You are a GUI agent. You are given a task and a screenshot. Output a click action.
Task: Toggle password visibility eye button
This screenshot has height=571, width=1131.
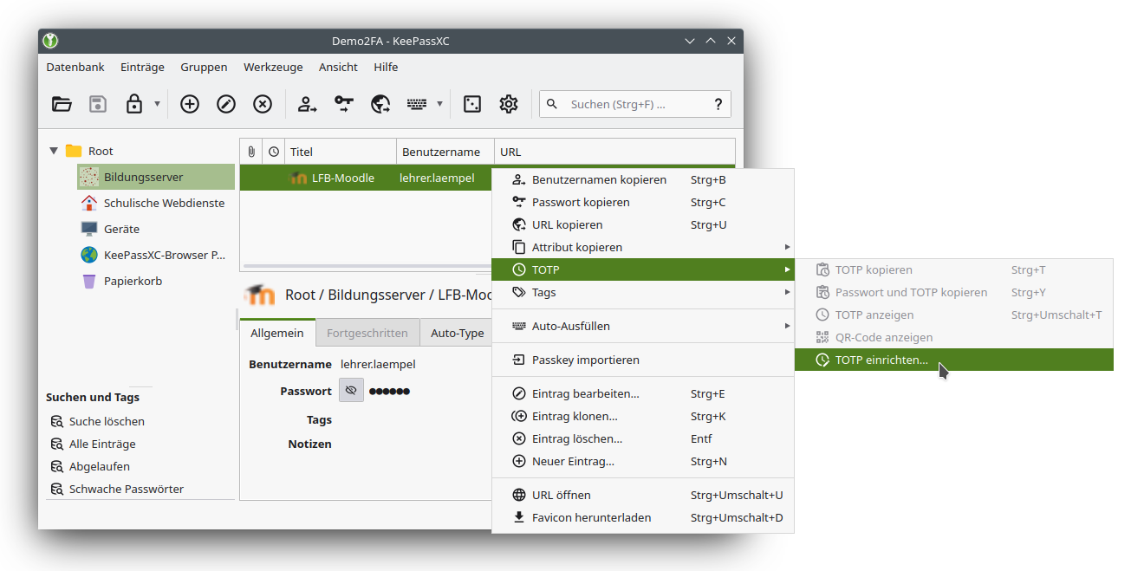351,391
